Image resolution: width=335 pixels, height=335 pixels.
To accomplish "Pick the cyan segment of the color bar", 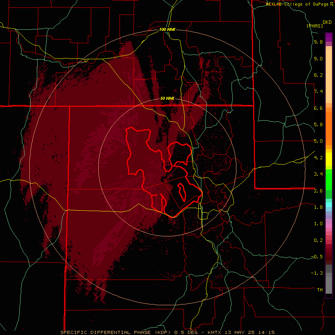I will [x=329, y=205].
